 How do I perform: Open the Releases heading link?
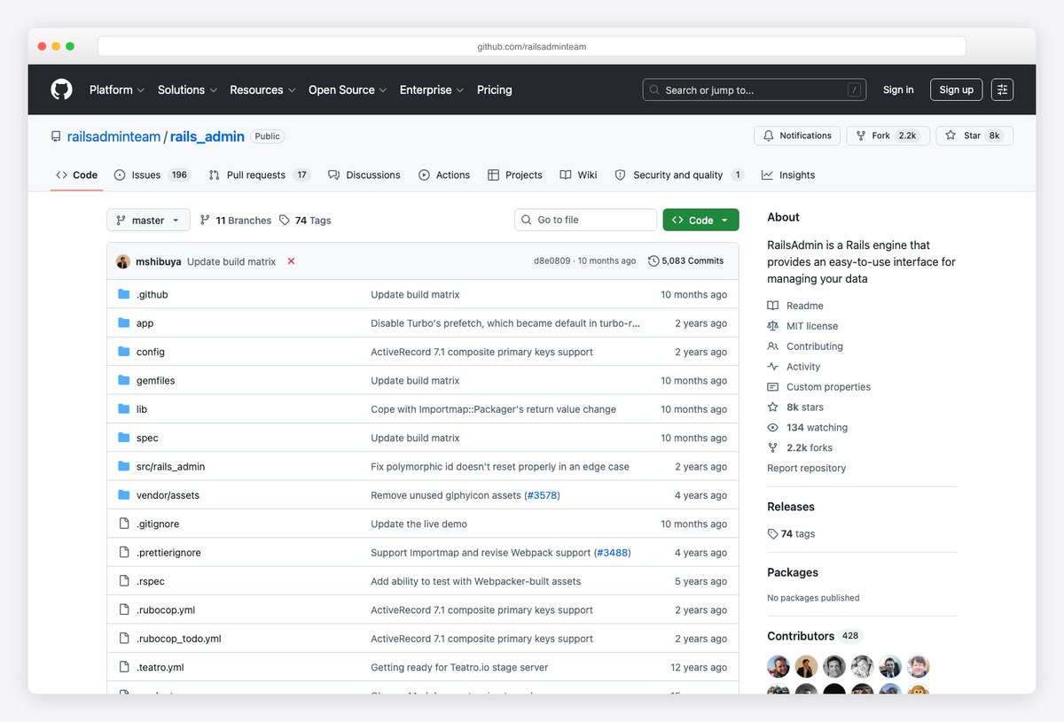(x=791, y=507)
